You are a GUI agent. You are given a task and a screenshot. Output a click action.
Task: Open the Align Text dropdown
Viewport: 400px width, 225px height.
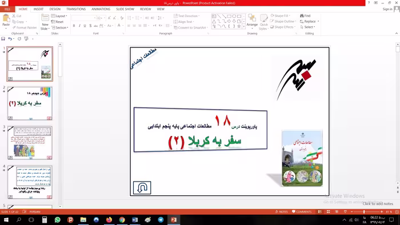184,22
